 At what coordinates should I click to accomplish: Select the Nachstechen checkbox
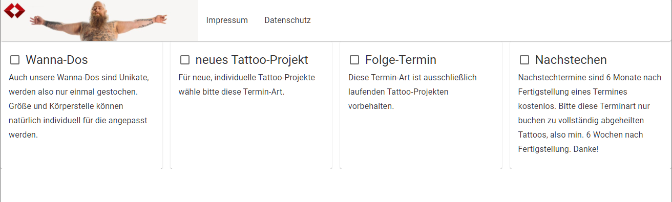[524, 60]
